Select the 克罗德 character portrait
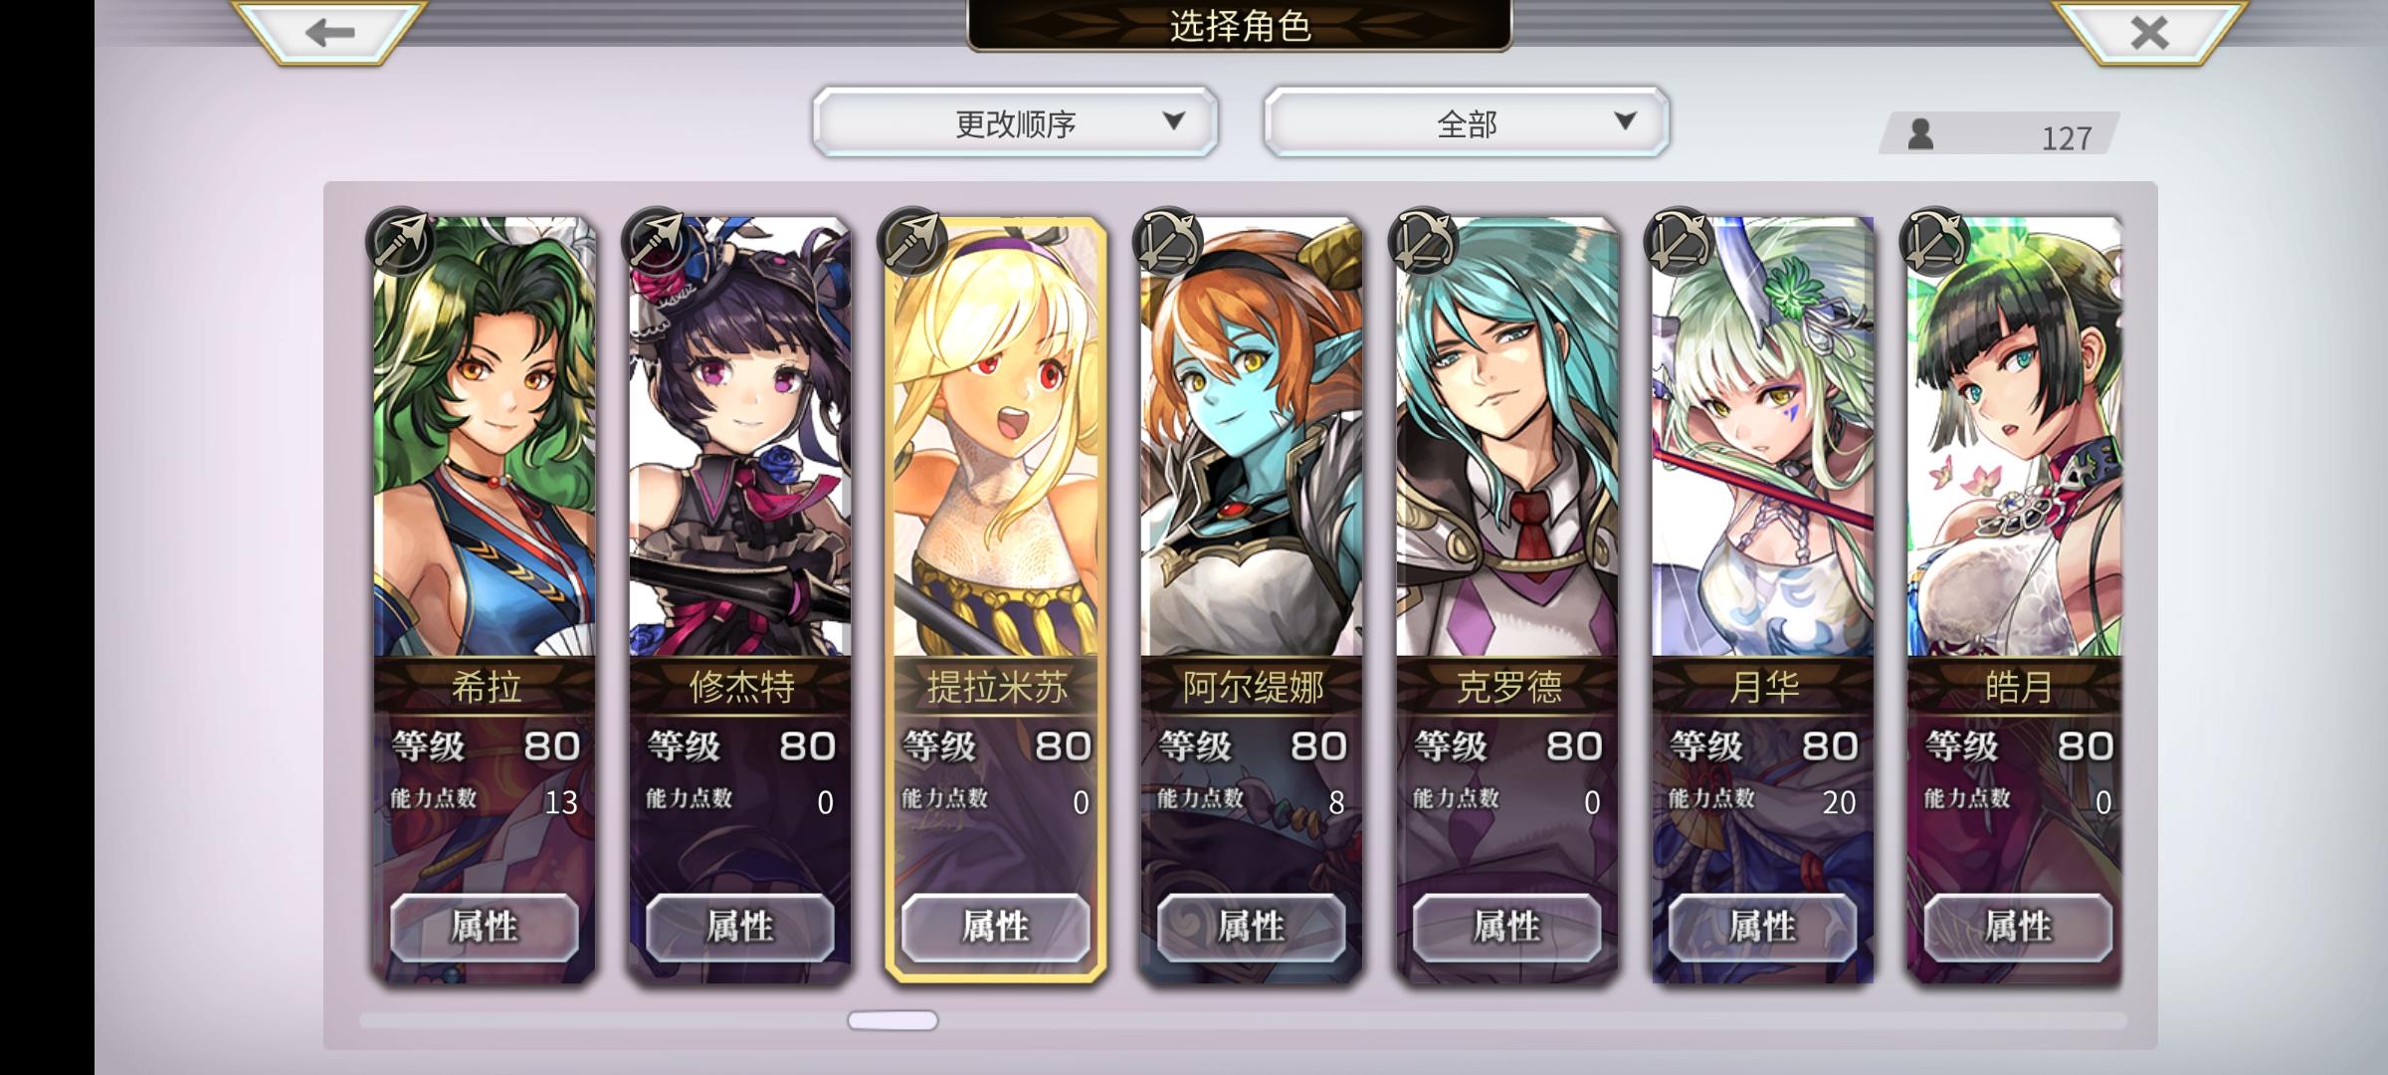Image resolution: width=2388 pixels, height=1075 pixels. [1507, 436]
